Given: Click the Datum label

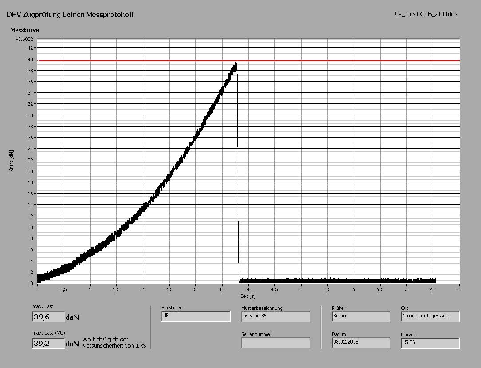Looking at the screenshot, I should [339, 334].
